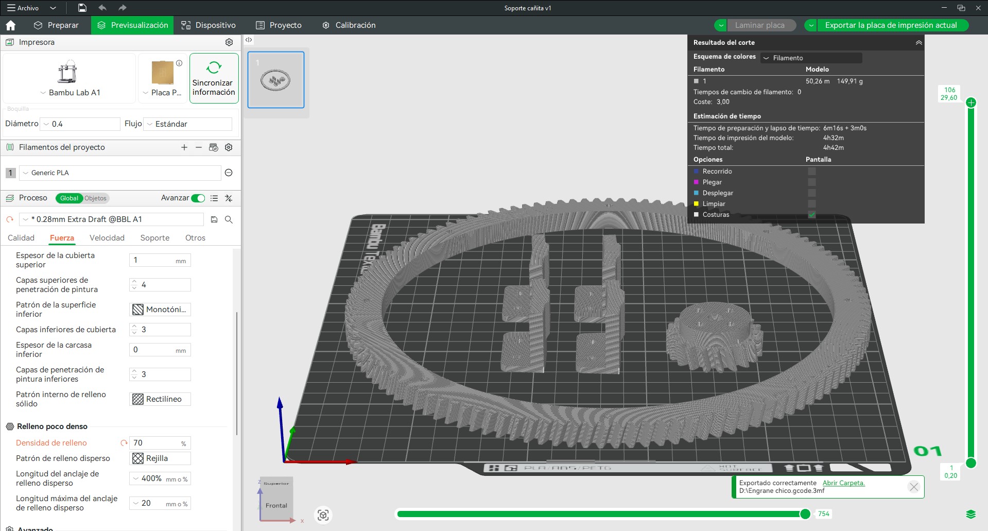Viewport: 988px width, 531px height.
Task: Enable the Desplegar display checkbox
Action: (x=812, y=193)
